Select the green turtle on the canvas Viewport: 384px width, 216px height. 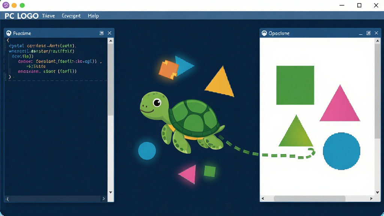pyautogui.click(x=182, y=122)
